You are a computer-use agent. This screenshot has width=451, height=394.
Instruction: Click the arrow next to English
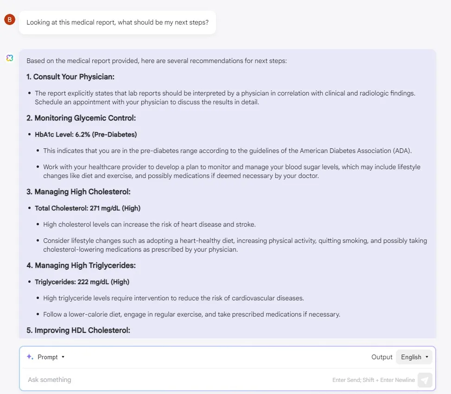[427, 357]
